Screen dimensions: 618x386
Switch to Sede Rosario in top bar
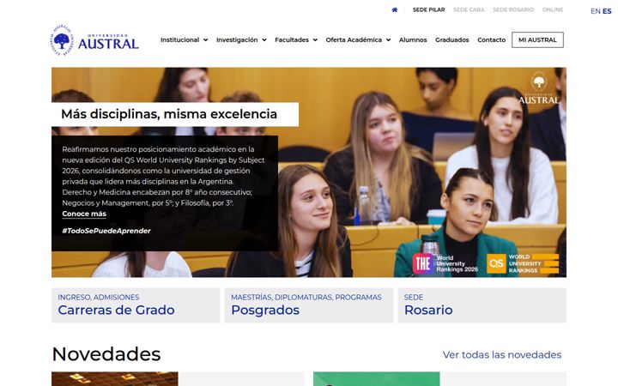(513, 9)
